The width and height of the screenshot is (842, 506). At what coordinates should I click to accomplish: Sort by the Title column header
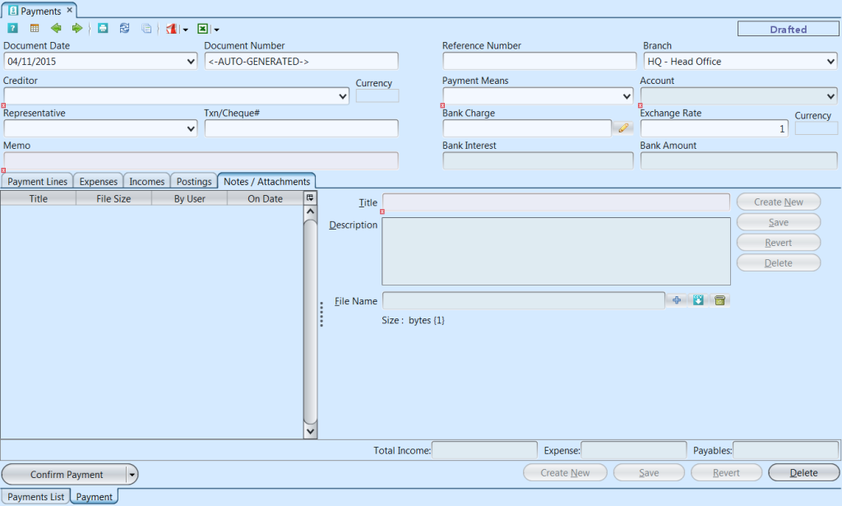click(38, 198)
